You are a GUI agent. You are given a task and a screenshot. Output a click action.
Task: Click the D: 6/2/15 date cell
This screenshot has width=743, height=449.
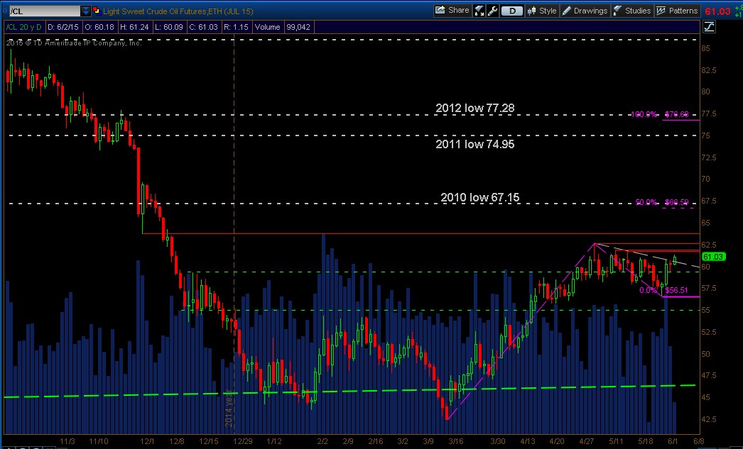(63, 27)
